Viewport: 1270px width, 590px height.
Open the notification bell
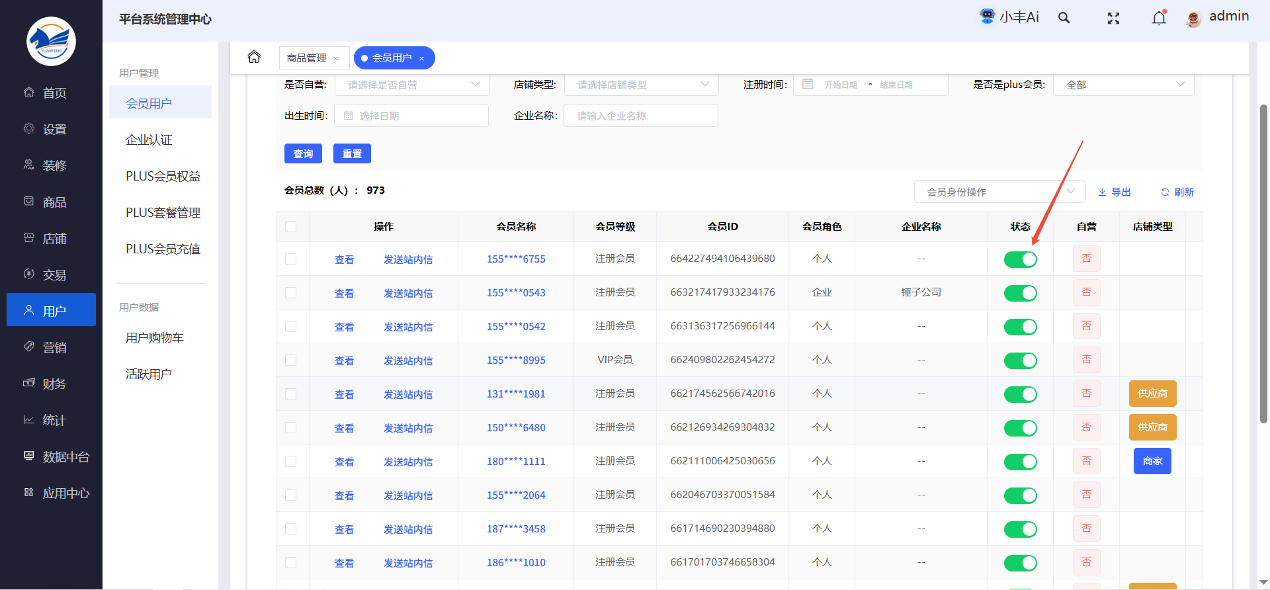coord(1159,18)
